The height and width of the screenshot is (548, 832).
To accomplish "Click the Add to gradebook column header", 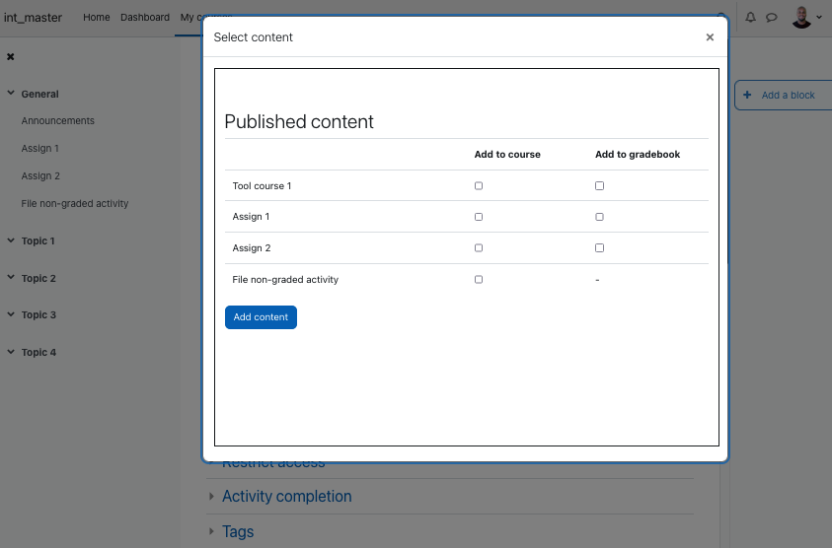I will pos(638,154).
